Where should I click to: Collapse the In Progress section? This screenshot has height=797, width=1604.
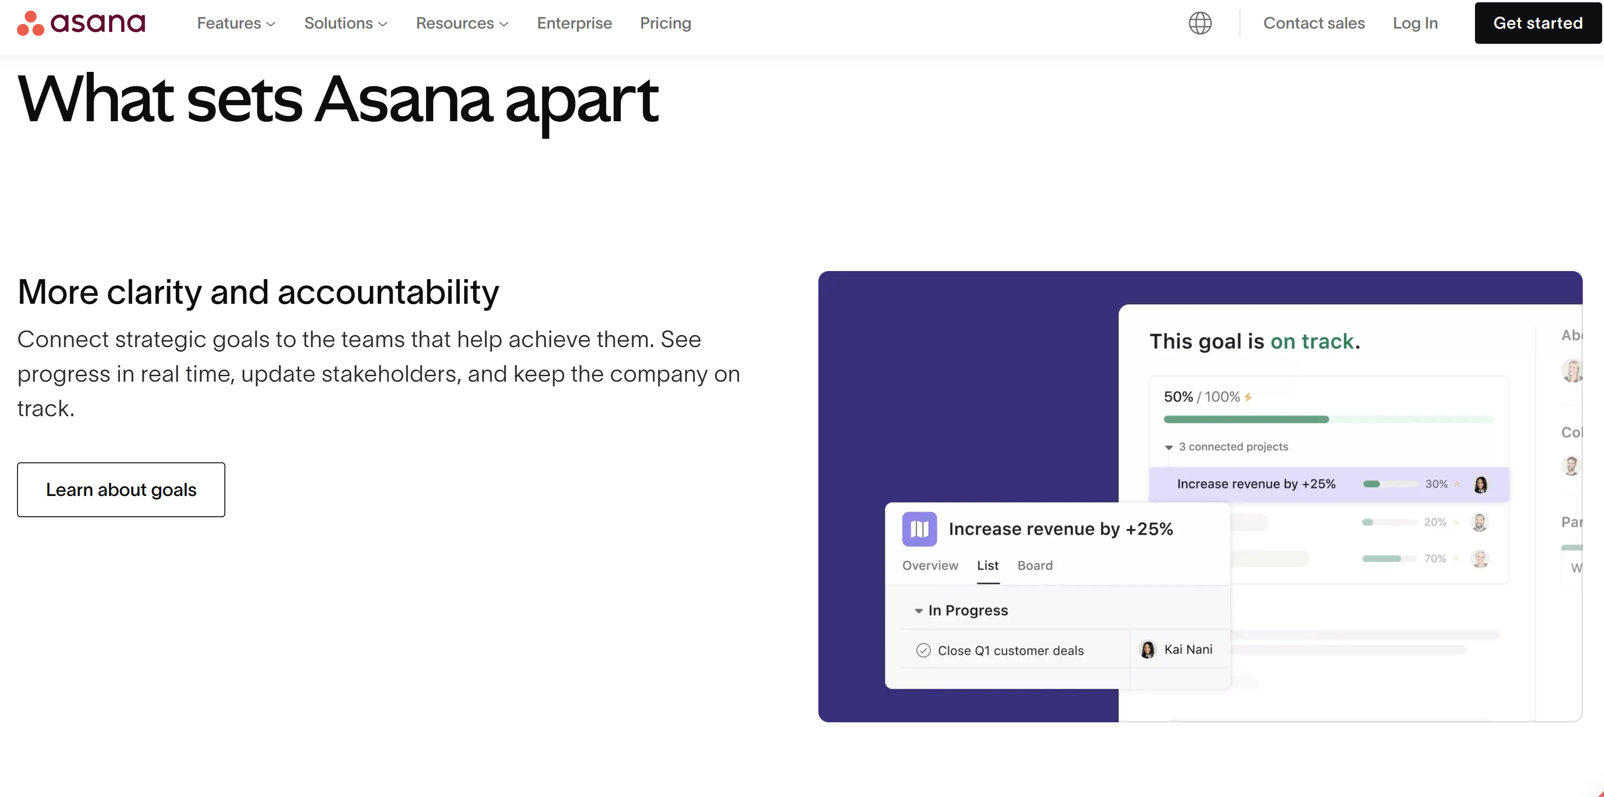[918, 611]
